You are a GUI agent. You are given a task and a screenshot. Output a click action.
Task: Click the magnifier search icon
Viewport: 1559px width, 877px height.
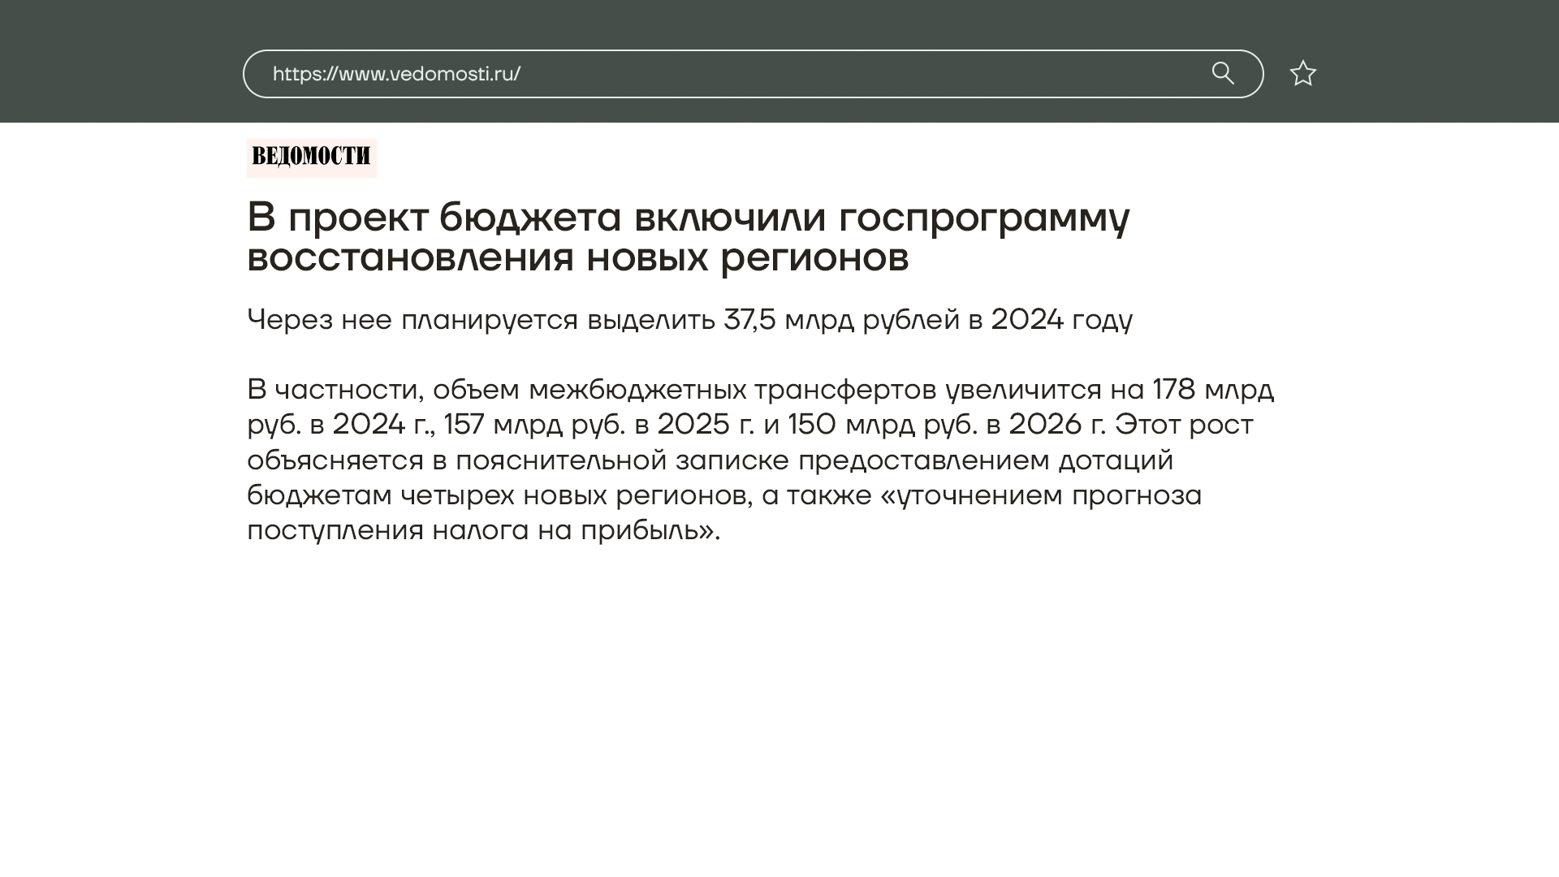(1223, 73)
